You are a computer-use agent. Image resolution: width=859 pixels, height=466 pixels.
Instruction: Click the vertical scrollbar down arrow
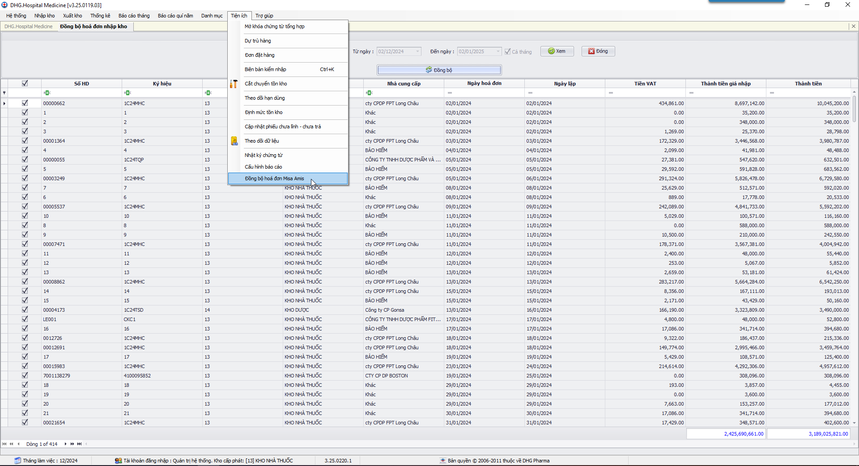pyautogui.click(x=854, y=423)
